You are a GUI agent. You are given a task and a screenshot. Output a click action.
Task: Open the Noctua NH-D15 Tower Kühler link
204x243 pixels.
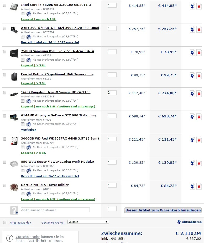click(45, 185)
